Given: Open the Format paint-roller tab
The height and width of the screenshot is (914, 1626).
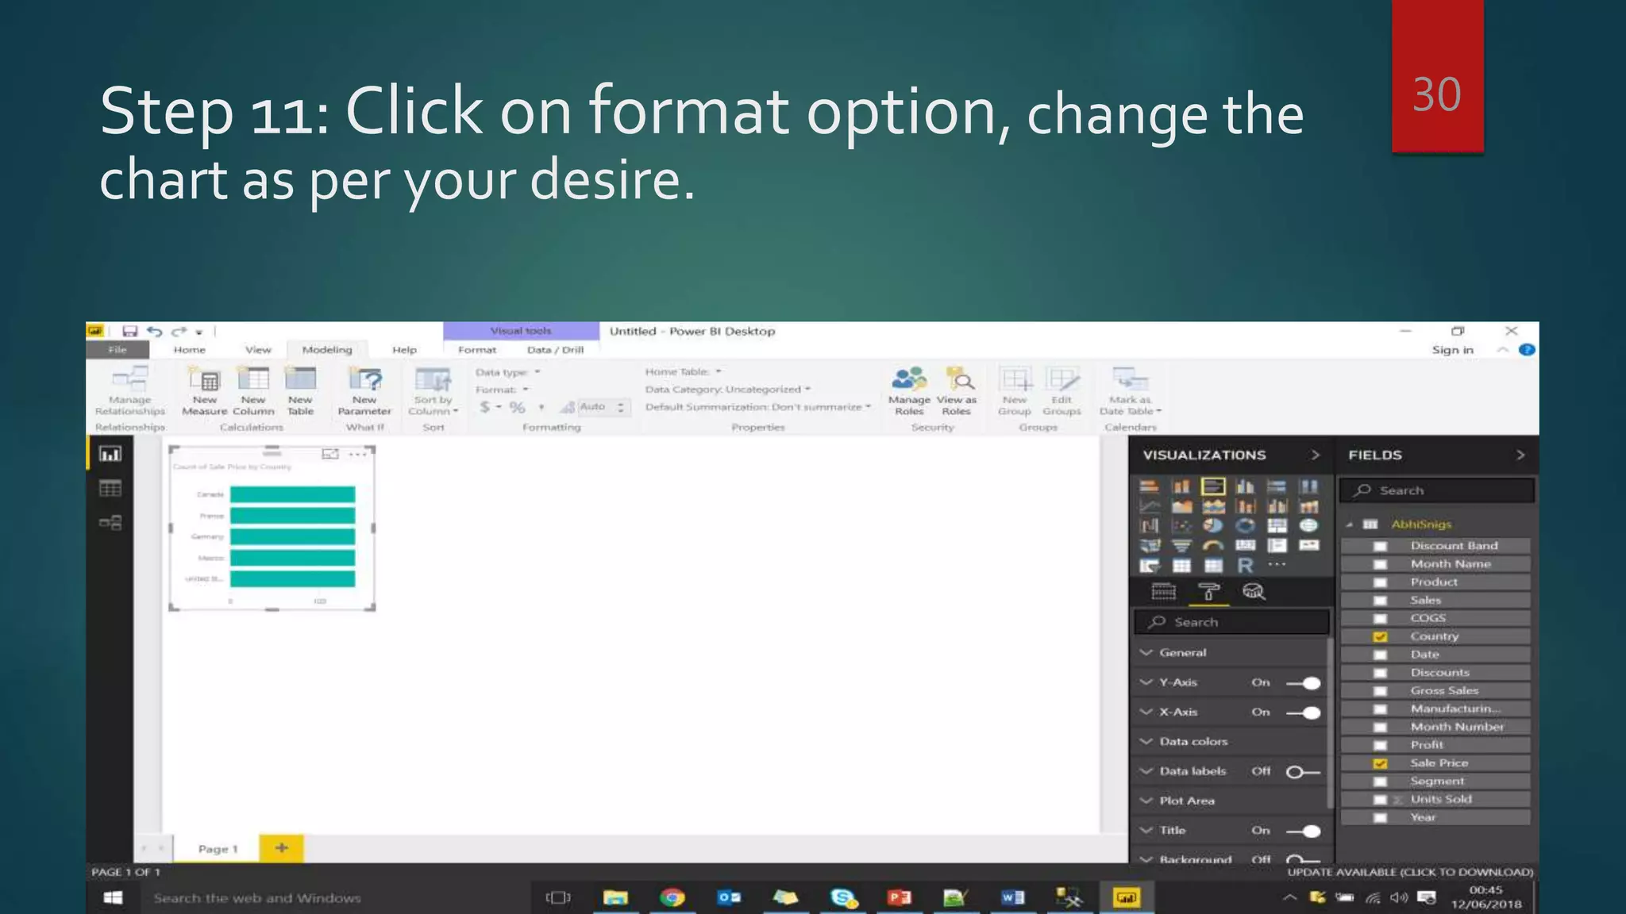Looking at the screenshot, I should 1208,592.
